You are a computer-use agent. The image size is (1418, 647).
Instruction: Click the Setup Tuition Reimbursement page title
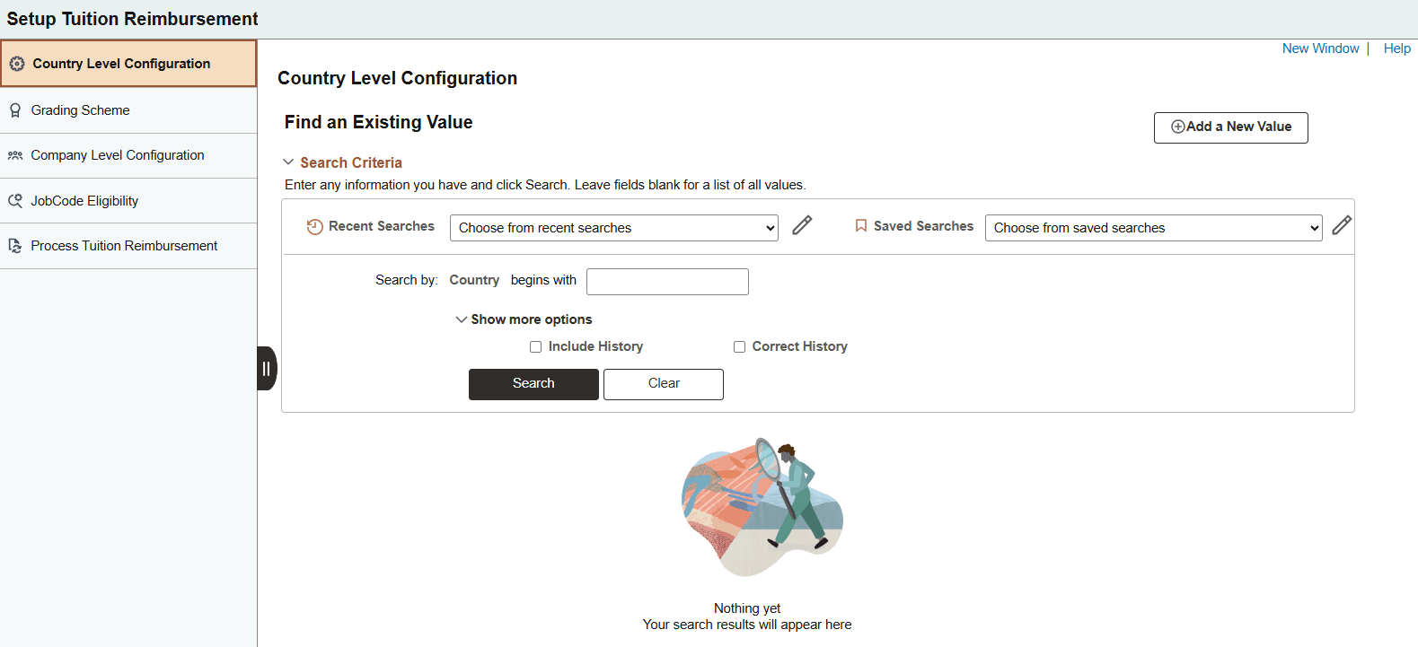(132, 19)
